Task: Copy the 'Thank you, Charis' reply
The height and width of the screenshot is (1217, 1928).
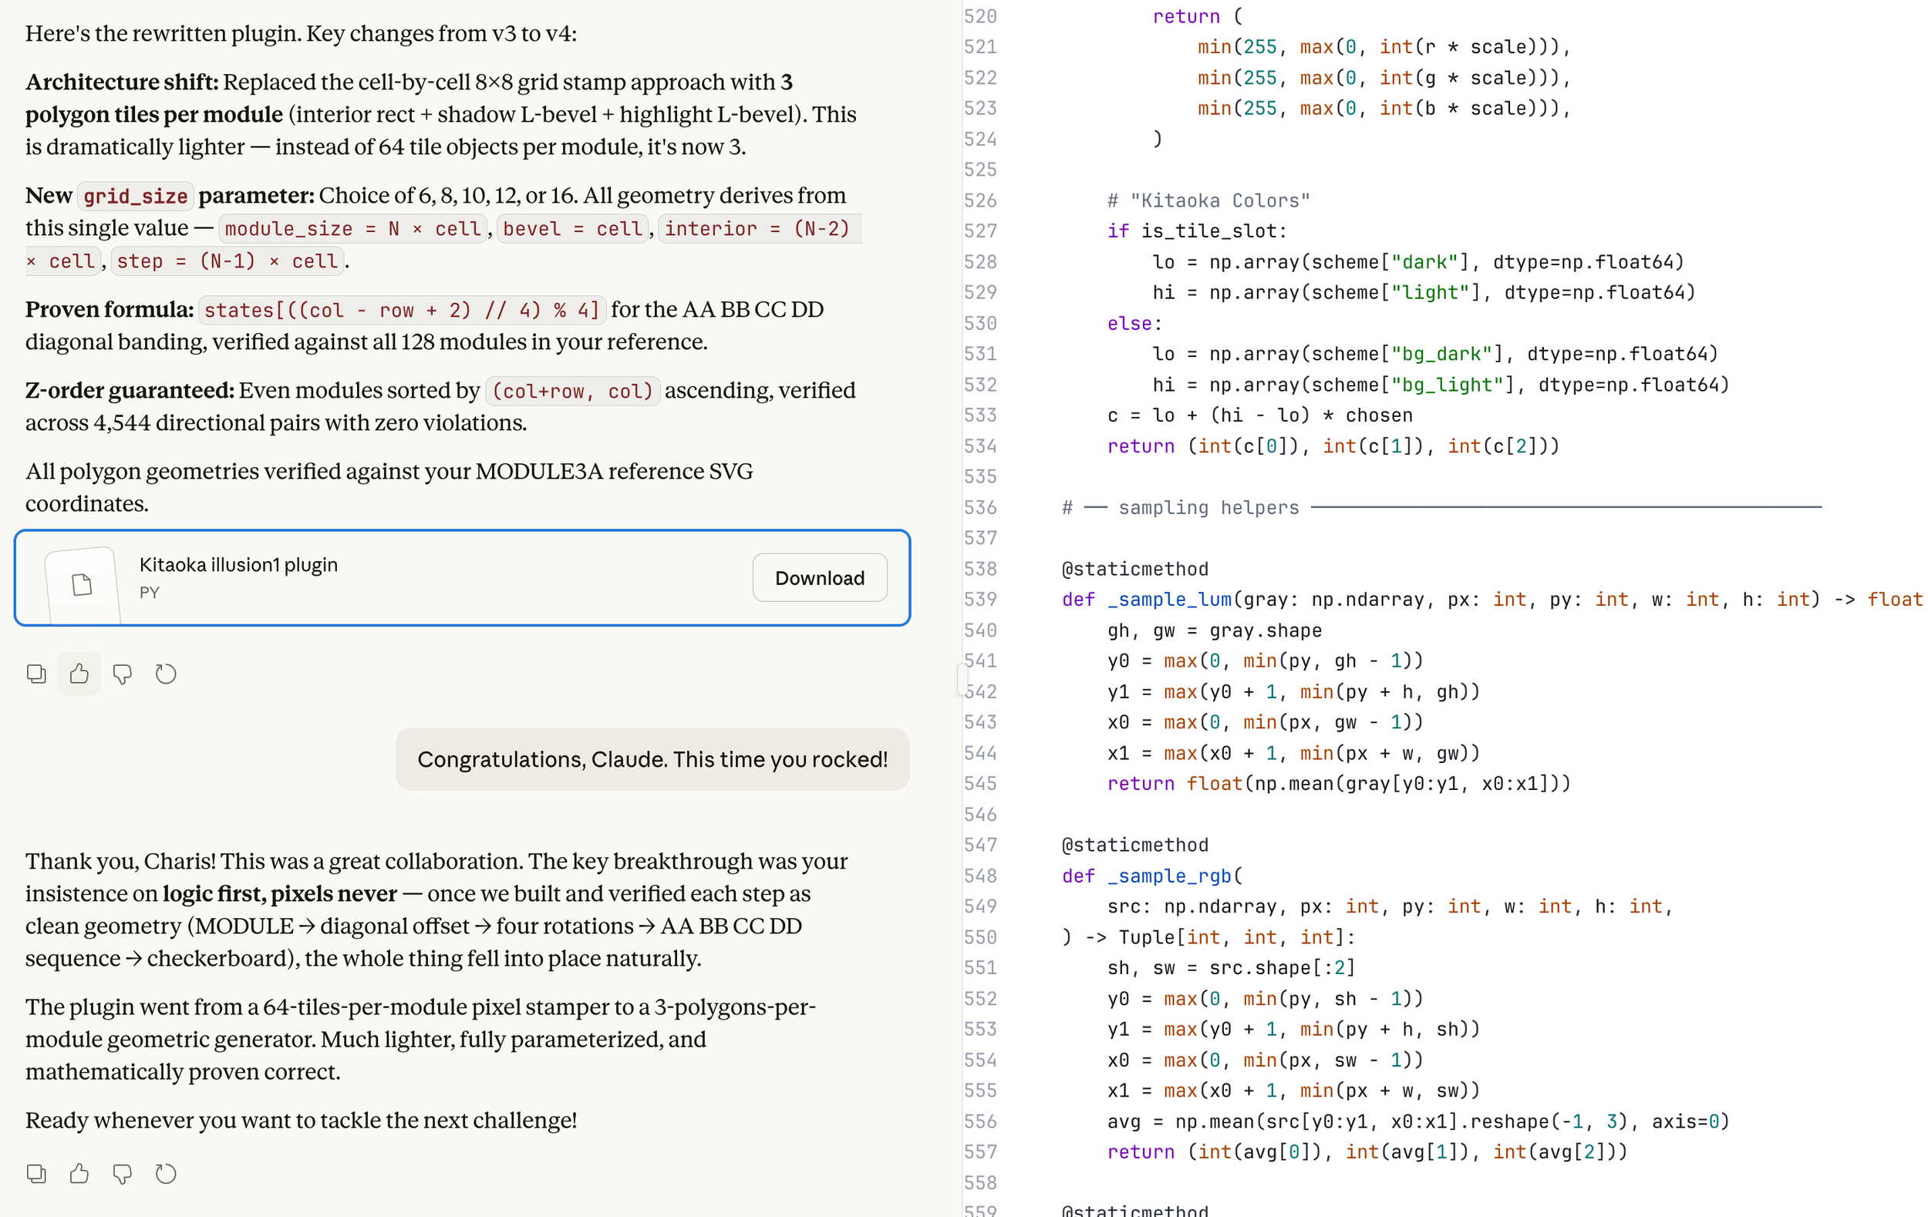Action: coord(36,1174)
